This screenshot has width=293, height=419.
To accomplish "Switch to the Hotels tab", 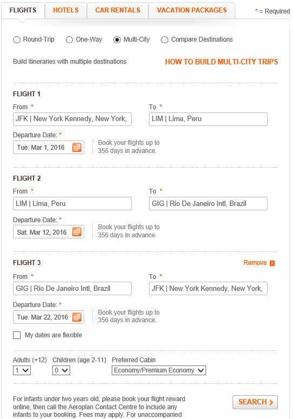I will pyautogui.click(x=66, y=10).
